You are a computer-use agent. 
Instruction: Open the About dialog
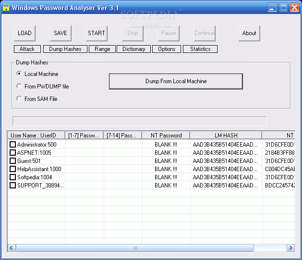point(249,33)
